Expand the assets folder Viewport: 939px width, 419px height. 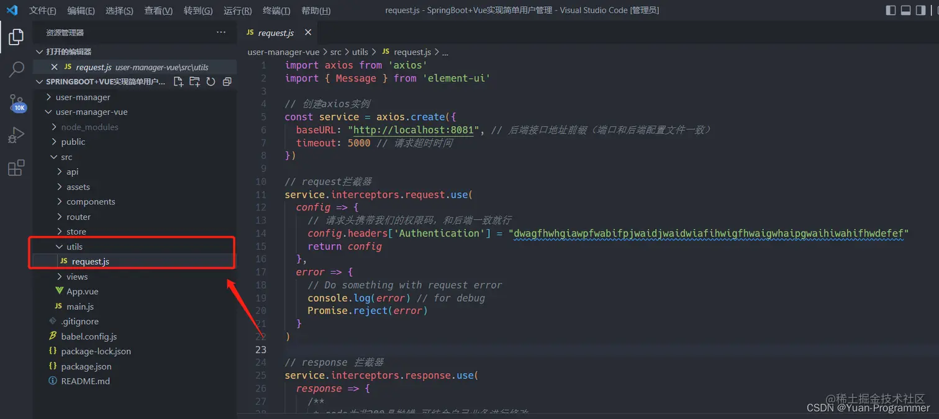tap(135, 187)
